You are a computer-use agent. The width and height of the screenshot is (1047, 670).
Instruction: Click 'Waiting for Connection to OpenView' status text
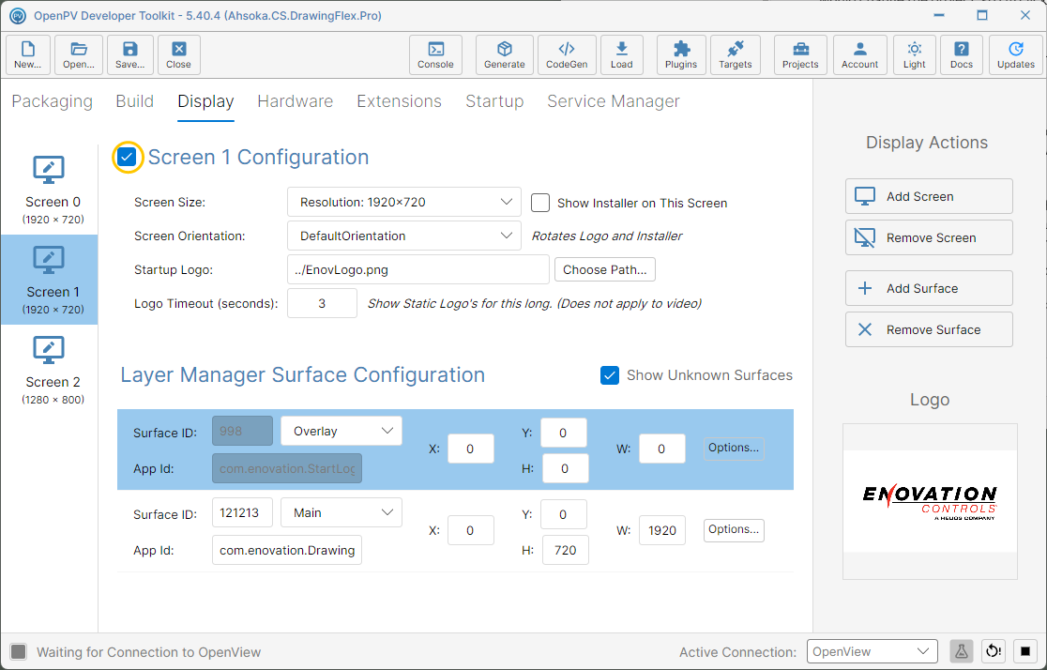[x=149, y=652]
